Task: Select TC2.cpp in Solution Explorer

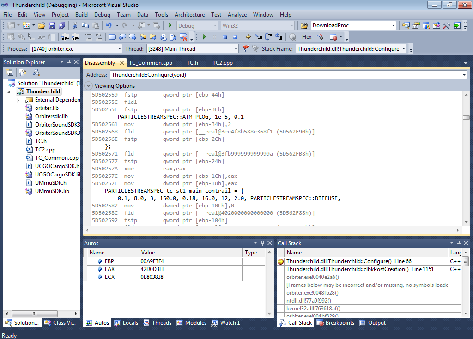Action: (45, 150)
